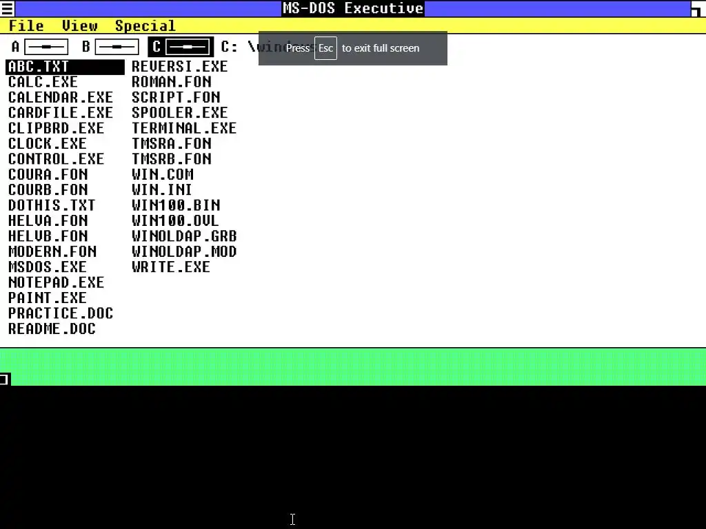Image resolution: width=706 pixels, height=529 pixels.
Task: Select PRACTICE.DOC document
Action: click(x=61, y=313)
